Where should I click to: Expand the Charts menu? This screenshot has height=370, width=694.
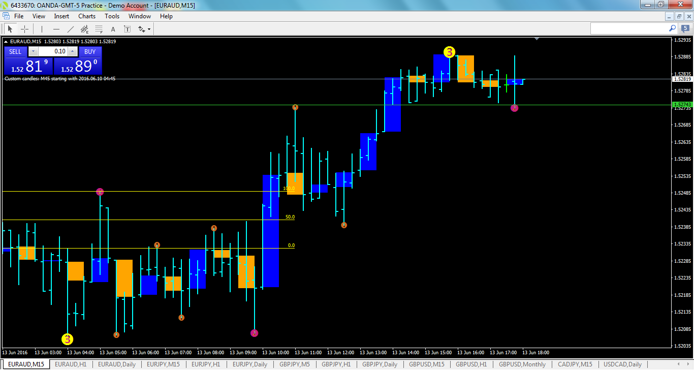point(86,16)
